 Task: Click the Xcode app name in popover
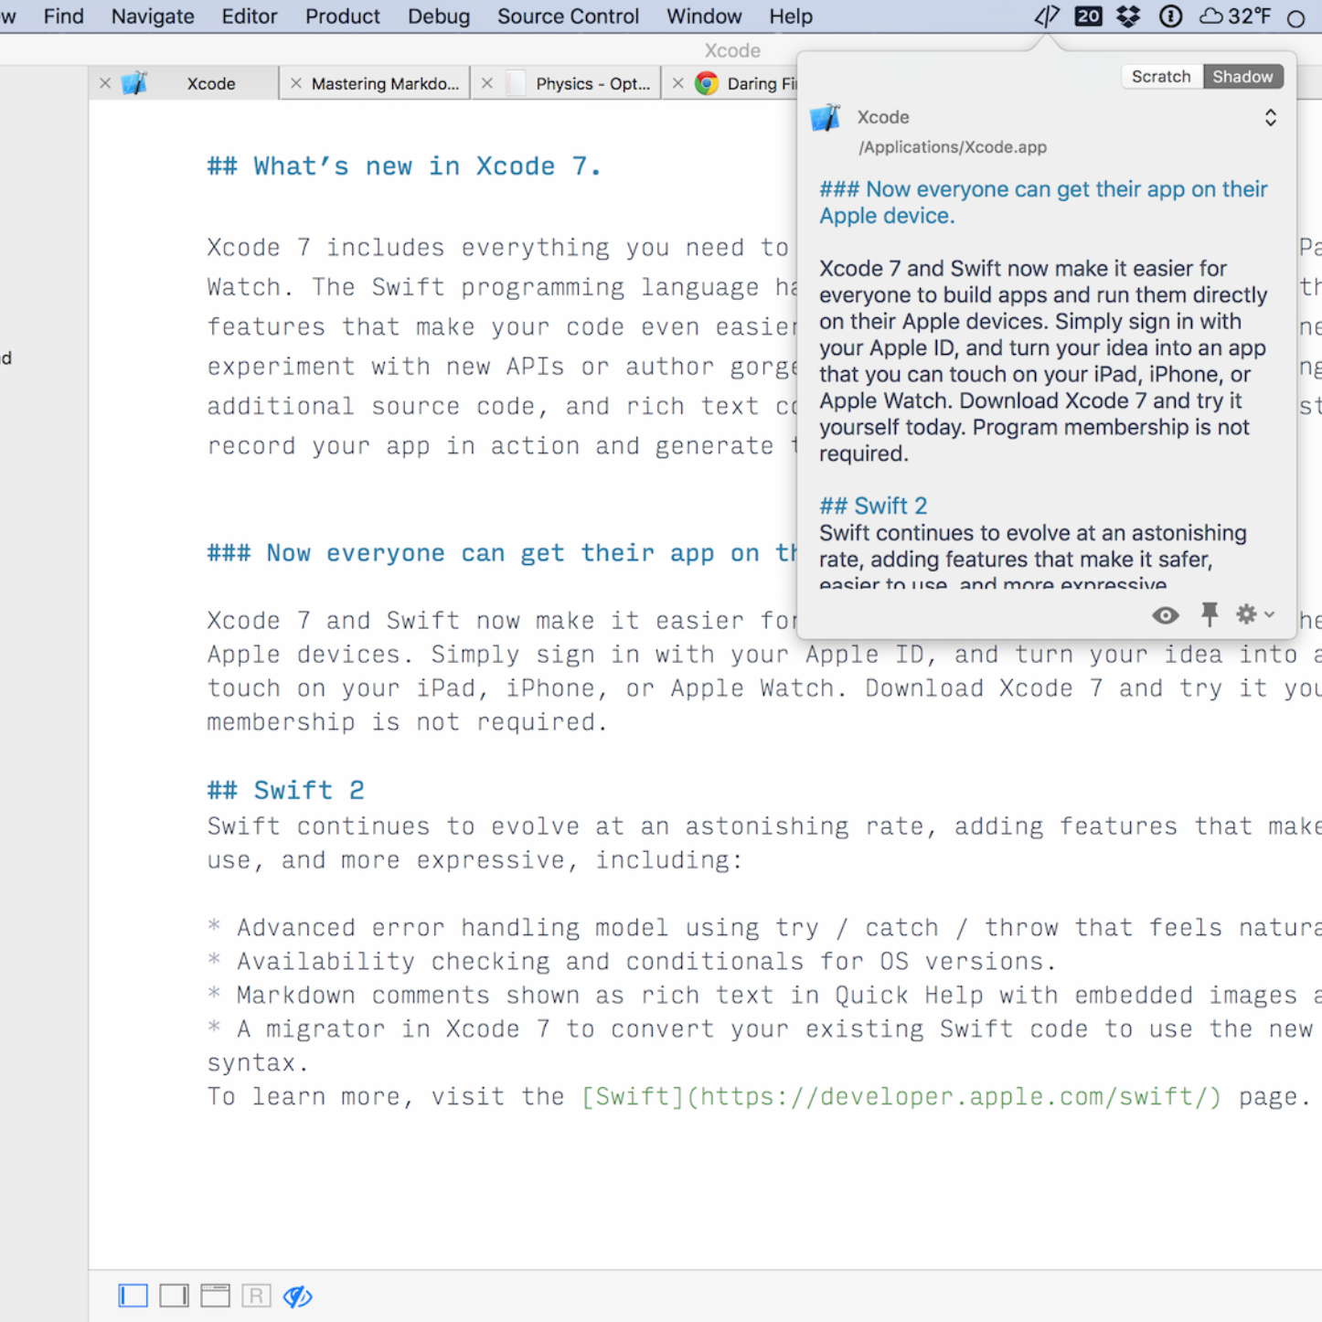point(883,117)
